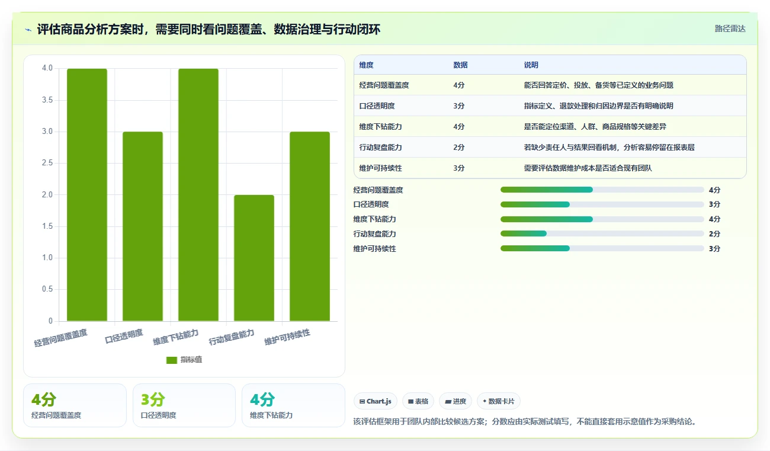Click the lightning icon beside the title
The height and width of the screenshot is (451, 770).
[x=28, y=29]
